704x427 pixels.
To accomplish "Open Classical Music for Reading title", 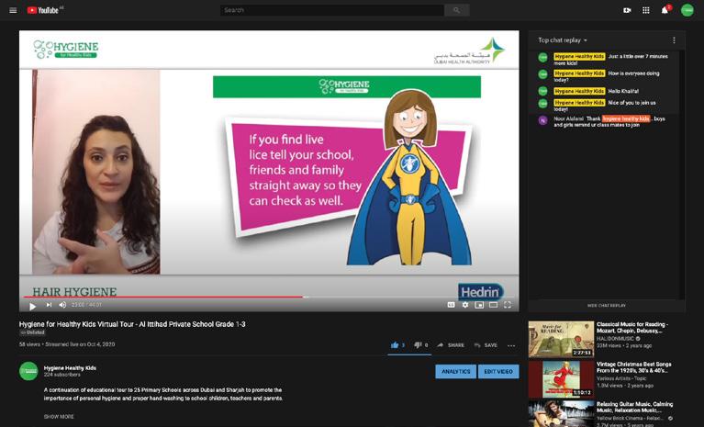I will click(x=632, y=327).
